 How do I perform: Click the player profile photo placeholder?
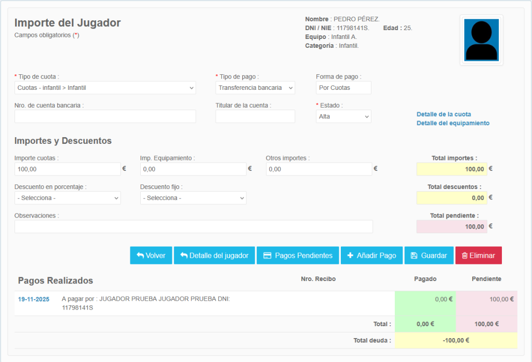481,40
